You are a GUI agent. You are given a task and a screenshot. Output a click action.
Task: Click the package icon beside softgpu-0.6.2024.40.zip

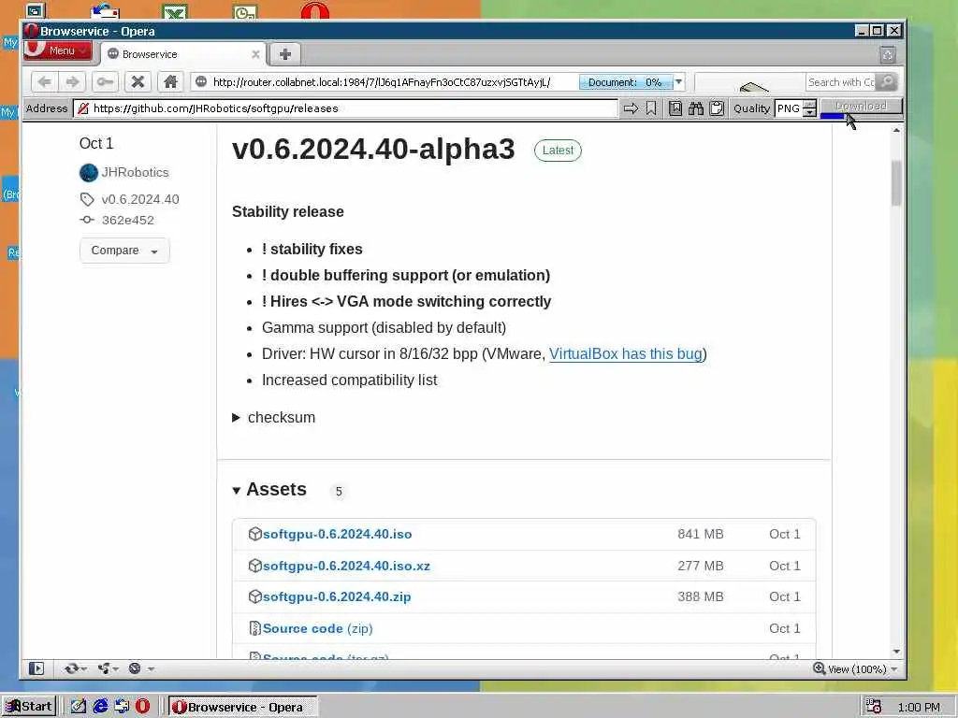tap(254, 596)
